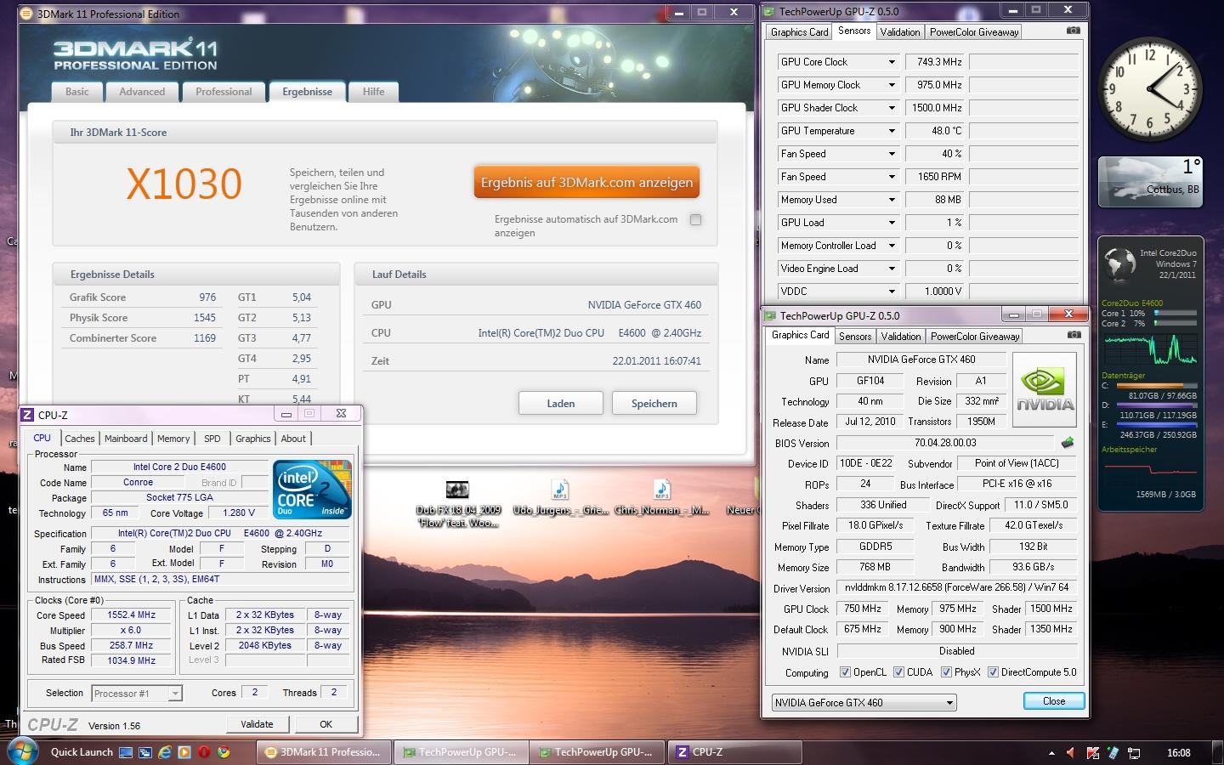Click the Laden button

point(561,404)
